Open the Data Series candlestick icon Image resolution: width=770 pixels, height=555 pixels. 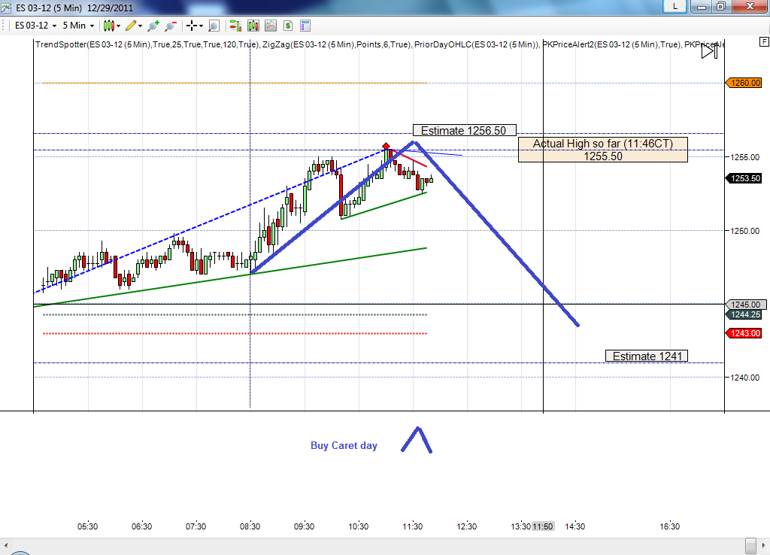click(x=253, y=26)
